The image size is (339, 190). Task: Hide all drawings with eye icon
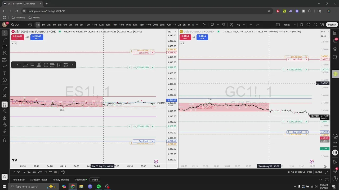coord(5,124)
